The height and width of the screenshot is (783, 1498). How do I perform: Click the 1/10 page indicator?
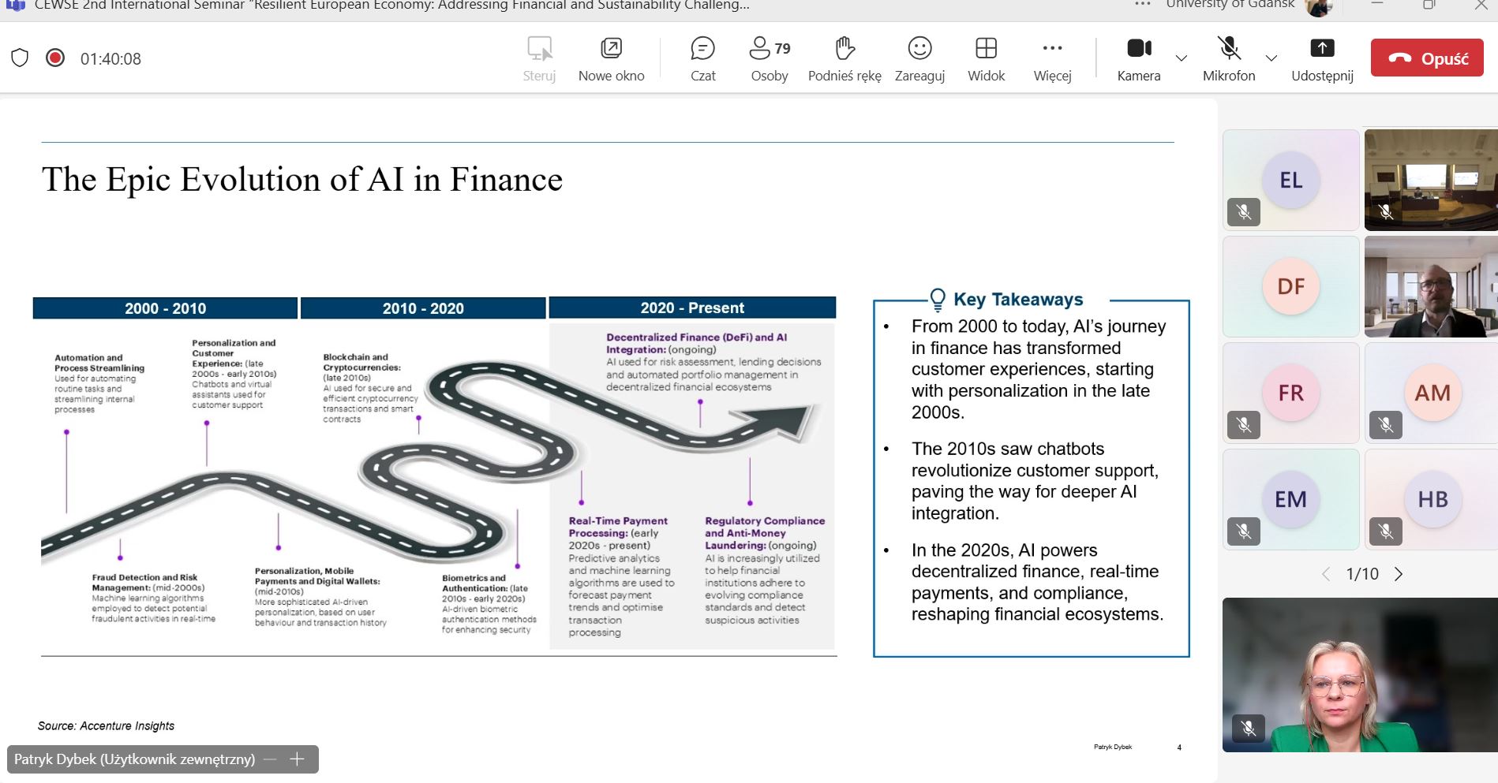(x=1362, y=574)
